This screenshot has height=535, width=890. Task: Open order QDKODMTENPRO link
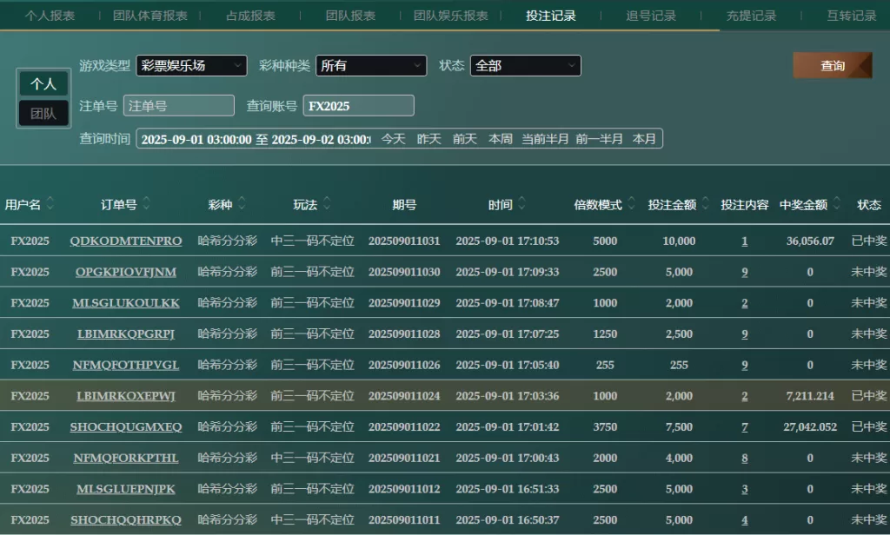(x=126, y=241)
